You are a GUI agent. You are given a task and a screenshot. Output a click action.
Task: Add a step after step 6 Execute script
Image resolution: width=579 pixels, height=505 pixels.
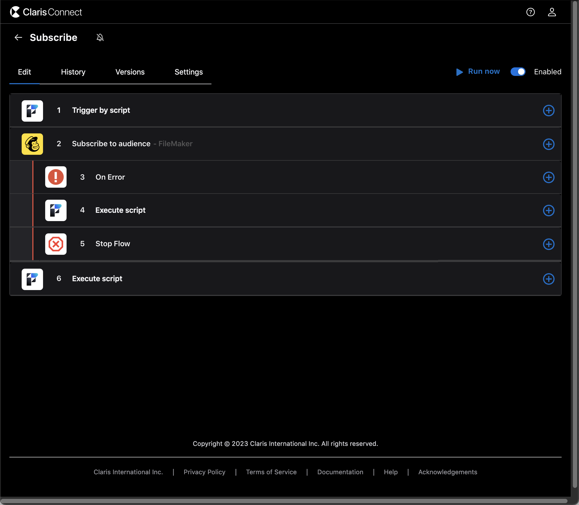click(x=549, y=279)
